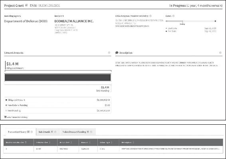Click the A: New action type cell
The height and width of the screenshot is (159, 226).
pyautogui.click(x=102, y=149)
